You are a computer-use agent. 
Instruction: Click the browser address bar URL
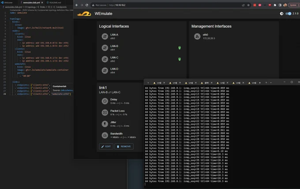(117, 5)
